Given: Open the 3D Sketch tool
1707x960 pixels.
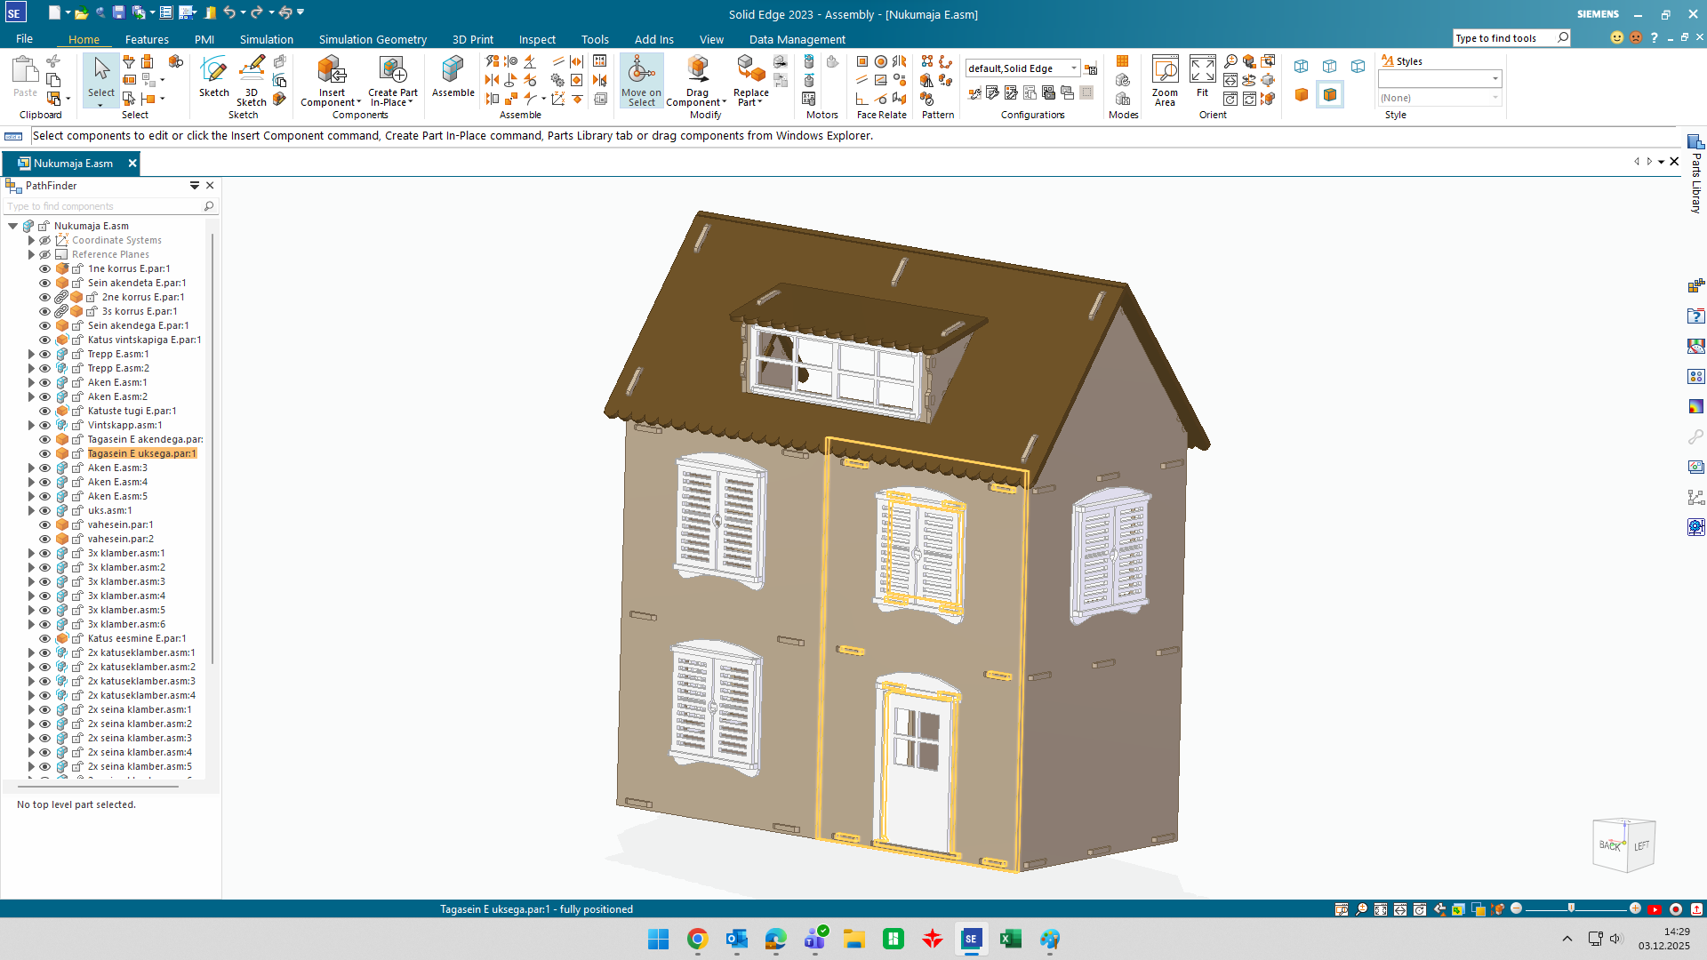Looking at the screenshot, I should (x=252, y=71).
